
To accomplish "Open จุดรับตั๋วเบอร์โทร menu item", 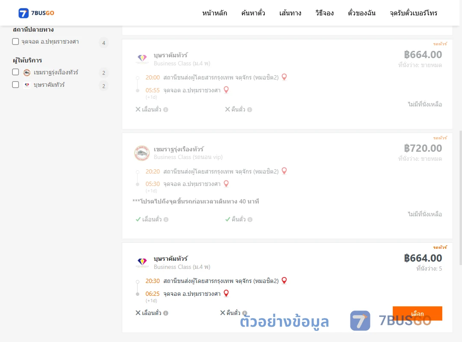I will (x=413, y=13).
